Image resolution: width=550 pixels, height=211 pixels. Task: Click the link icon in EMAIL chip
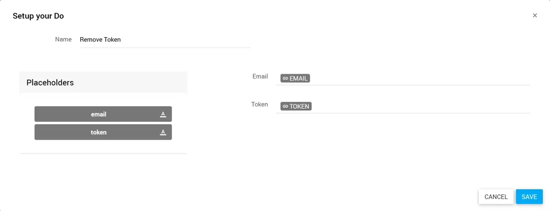(285, 78)
